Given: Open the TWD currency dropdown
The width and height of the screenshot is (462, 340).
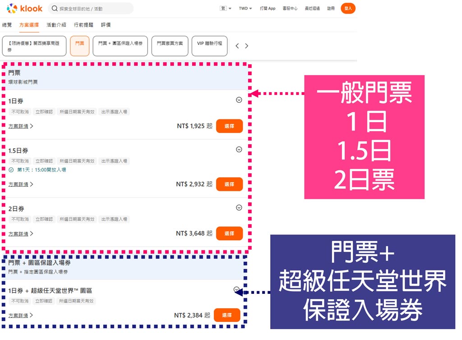Looking at the screenshot, I should tap(245, 9).
